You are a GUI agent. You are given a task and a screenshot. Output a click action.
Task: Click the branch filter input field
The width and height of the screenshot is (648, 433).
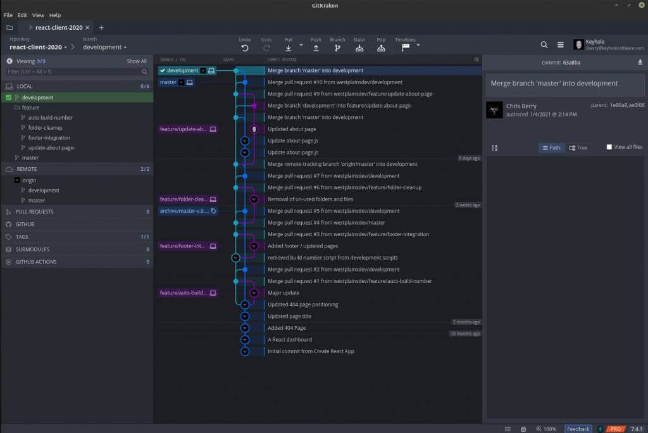pyautogui.click(x=77, y=72)
